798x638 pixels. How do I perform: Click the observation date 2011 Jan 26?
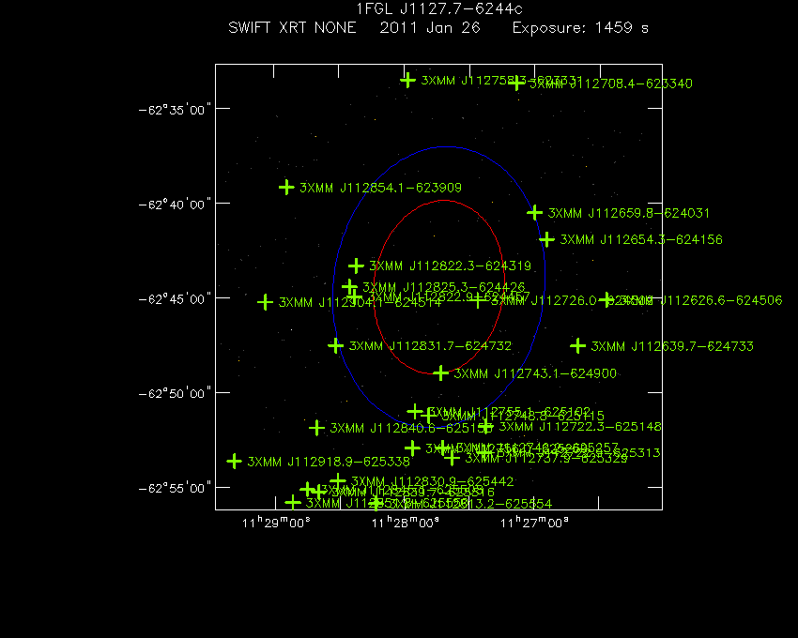coord(430,27)
